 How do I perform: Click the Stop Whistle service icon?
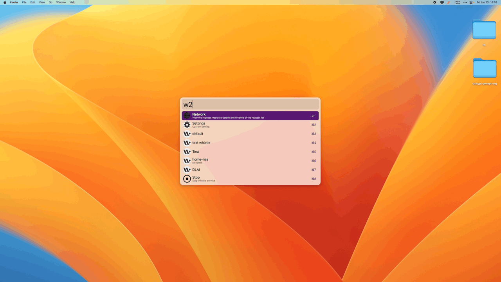[x=187, y=179]
